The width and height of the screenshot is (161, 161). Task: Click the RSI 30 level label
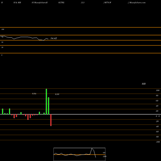point(2,47)
